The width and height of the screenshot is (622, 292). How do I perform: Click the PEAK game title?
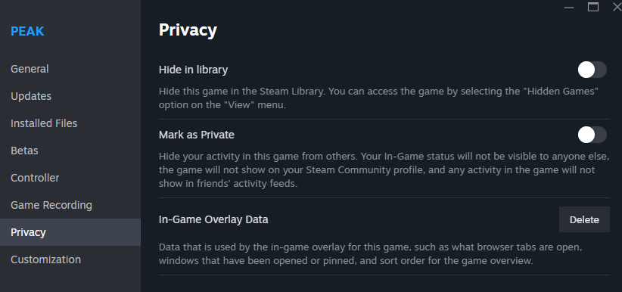[27, 31]
